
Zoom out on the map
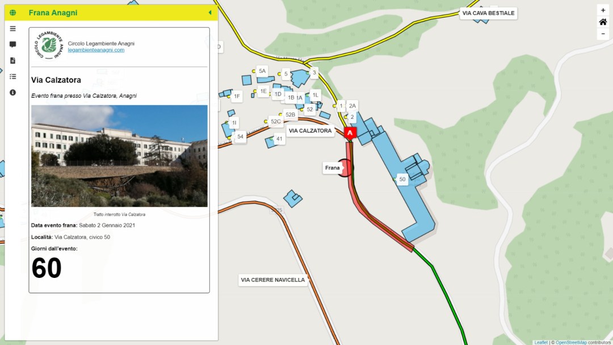click(x=603, y=34)
